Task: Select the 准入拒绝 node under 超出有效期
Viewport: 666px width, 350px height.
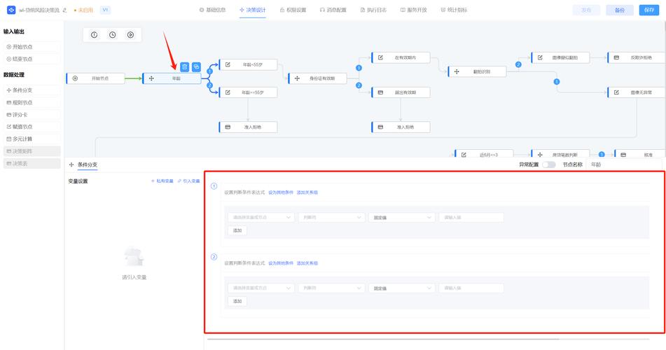Action: [x=401, y=127]
